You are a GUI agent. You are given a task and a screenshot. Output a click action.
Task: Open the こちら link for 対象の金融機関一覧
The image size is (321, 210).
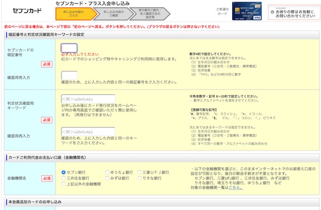[x=236, y=187]
